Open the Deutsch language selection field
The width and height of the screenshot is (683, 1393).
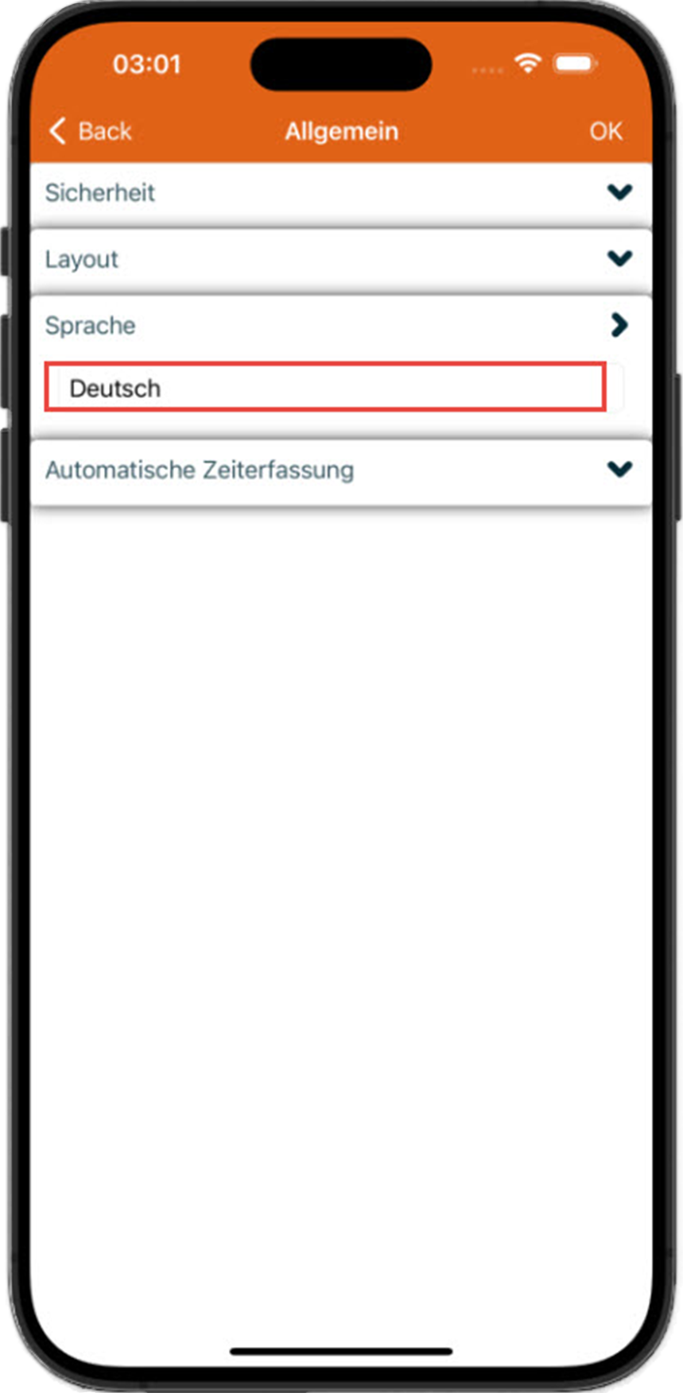point(325,387)
